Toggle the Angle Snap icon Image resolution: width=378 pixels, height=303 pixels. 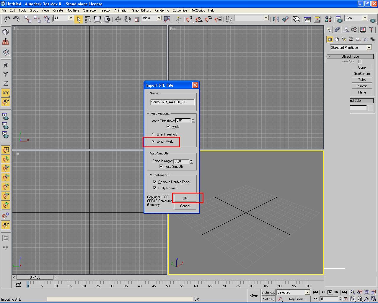click(x=199, y=19)
